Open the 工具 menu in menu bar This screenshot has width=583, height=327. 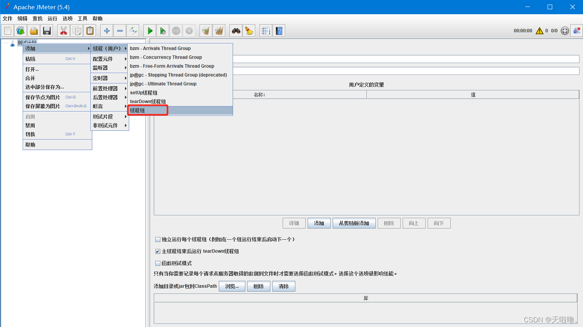[x=82, y=18]
